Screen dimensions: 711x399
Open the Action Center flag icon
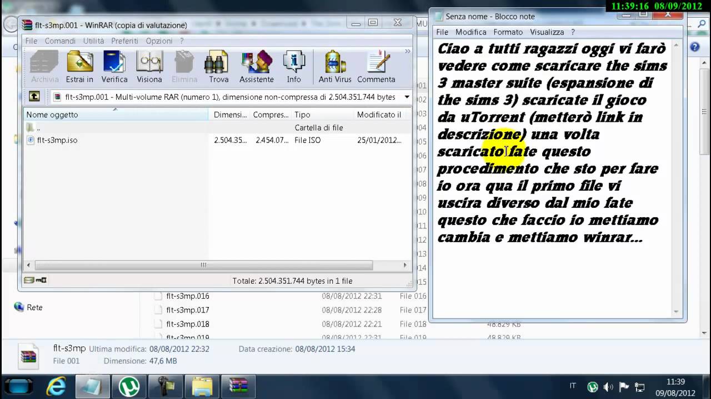(624, 387)
